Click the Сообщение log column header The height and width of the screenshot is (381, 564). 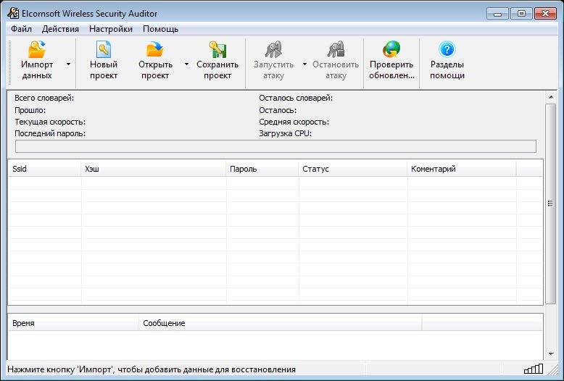(x=281, y=323)
